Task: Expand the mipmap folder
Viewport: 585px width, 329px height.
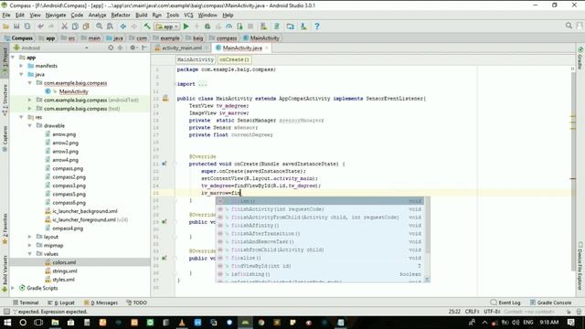Action: 30,246
